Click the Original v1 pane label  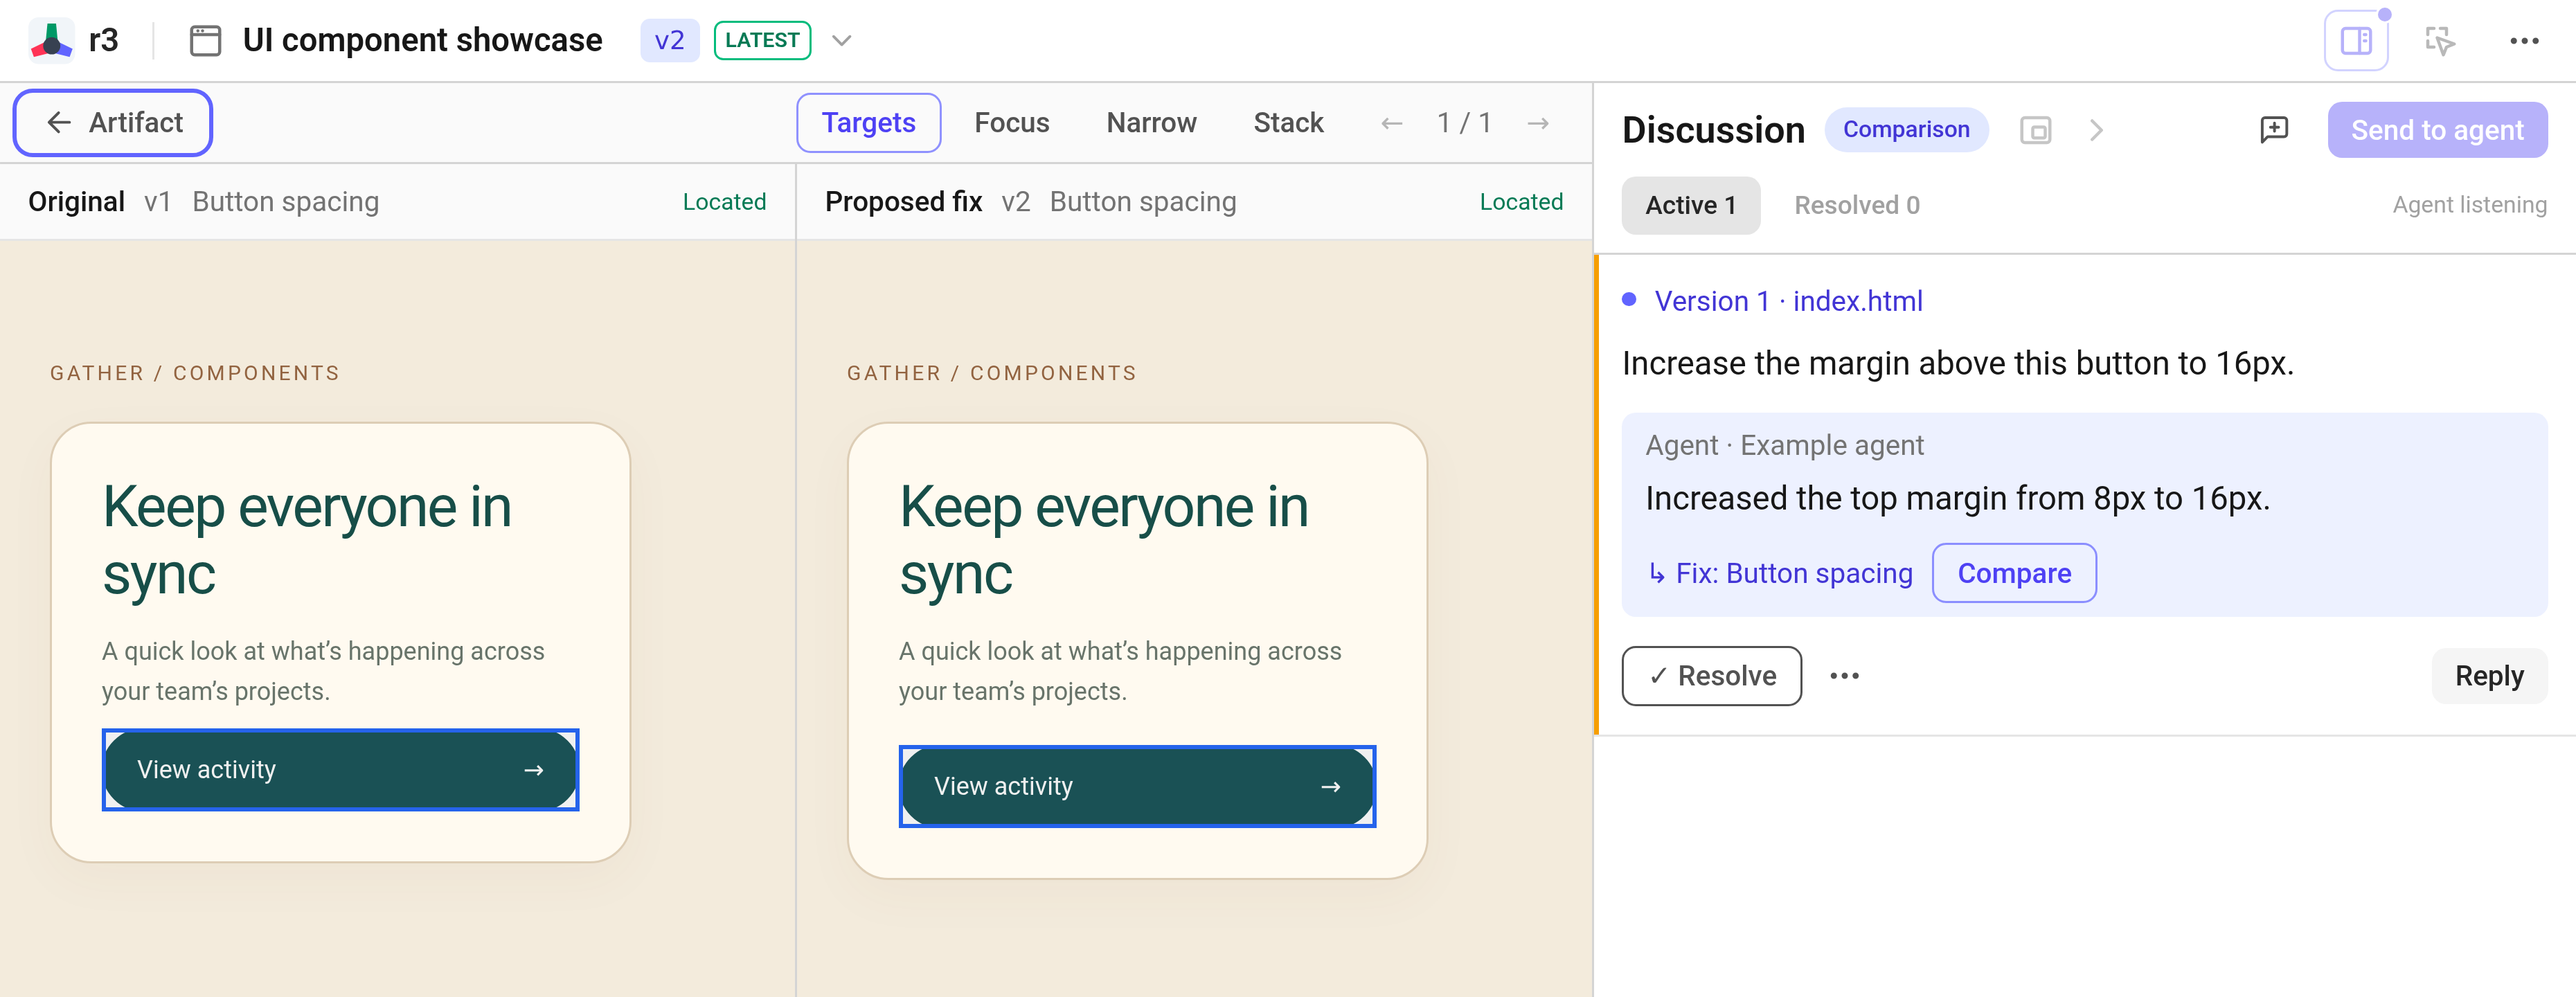[x=99, y=202]
